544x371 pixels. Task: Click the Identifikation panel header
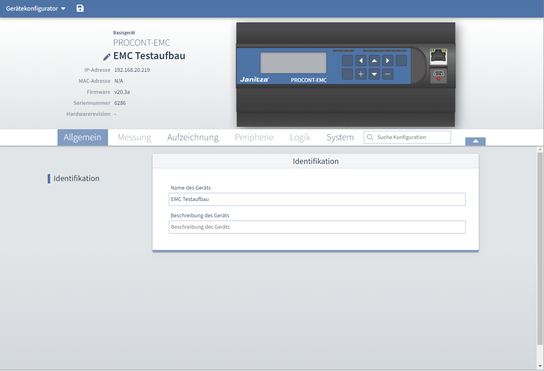click(x=316, y=161)
